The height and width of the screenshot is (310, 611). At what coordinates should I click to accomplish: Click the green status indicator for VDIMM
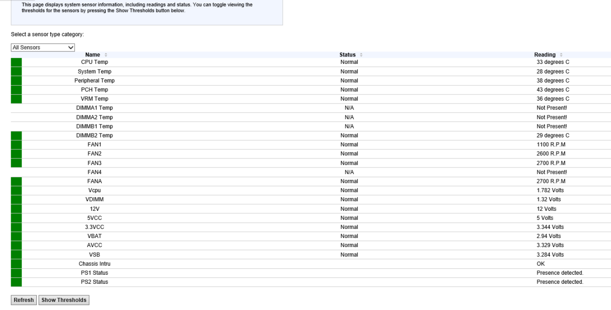point(17,199)
